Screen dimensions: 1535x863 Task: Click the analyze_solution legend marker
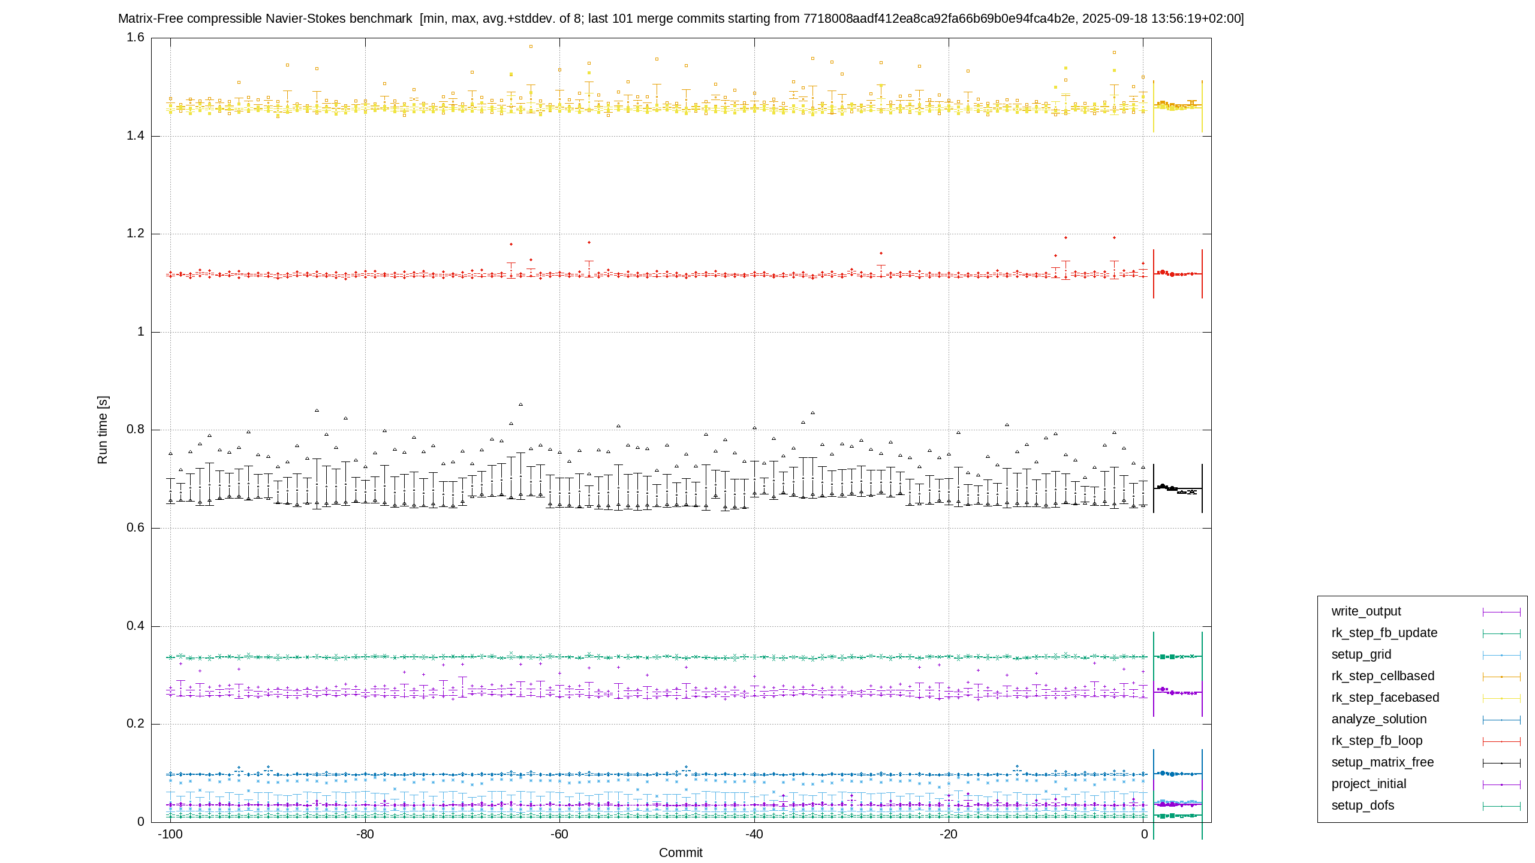tap(1501, 720)
